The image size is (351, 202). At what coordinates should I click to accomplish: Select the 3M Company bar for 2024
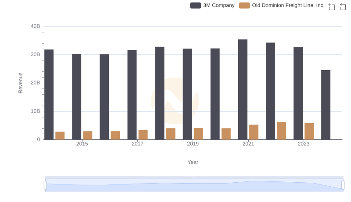click(x=326, y=105)
